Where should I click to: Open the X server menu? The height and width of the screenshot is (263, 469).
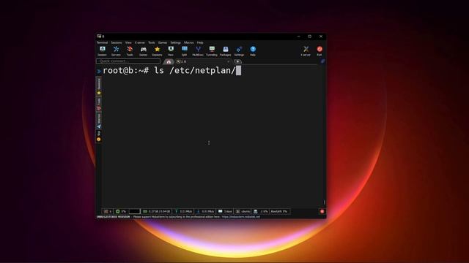pyautogui.click(x=140, y=42)
